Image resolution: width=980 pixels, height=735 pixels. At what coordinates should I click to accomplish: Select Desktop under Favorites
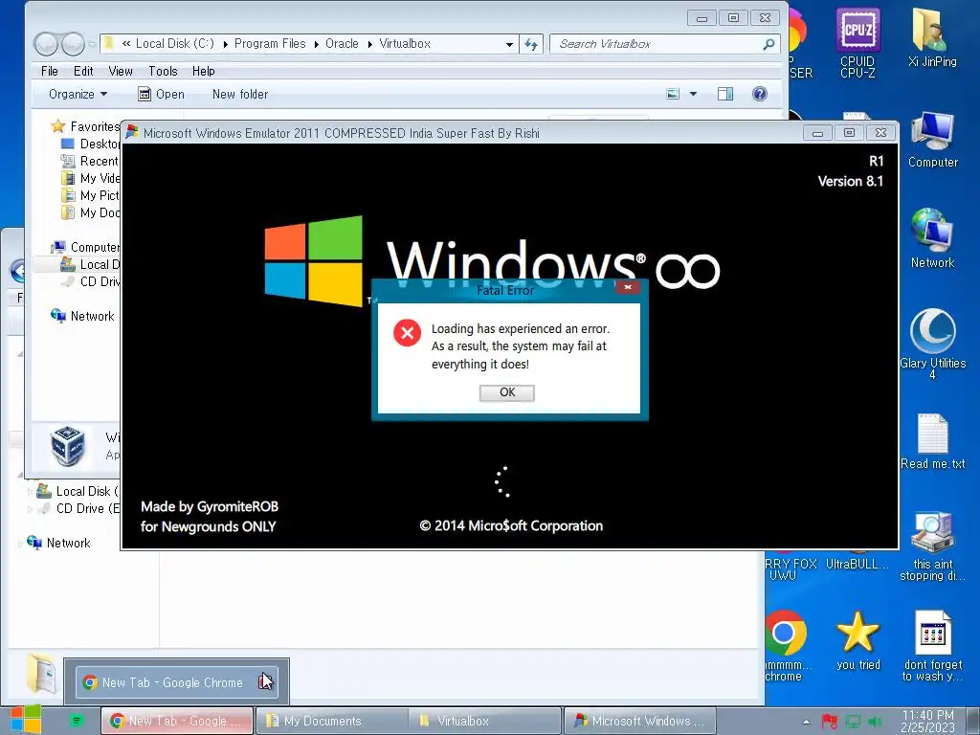[x=89, y=144]
